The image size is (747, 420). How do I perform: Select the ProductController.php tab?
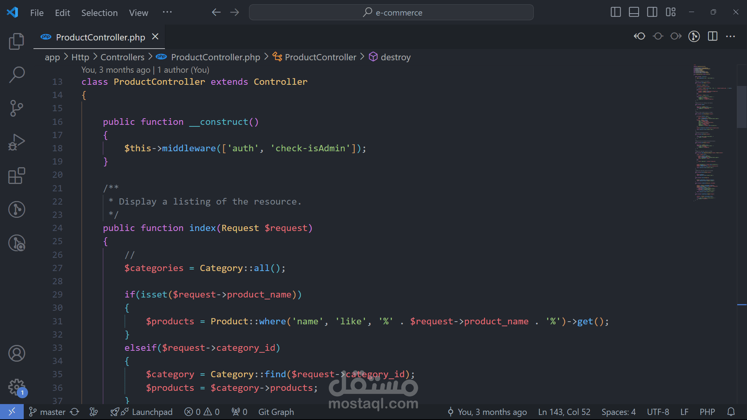tap(100, 37)
